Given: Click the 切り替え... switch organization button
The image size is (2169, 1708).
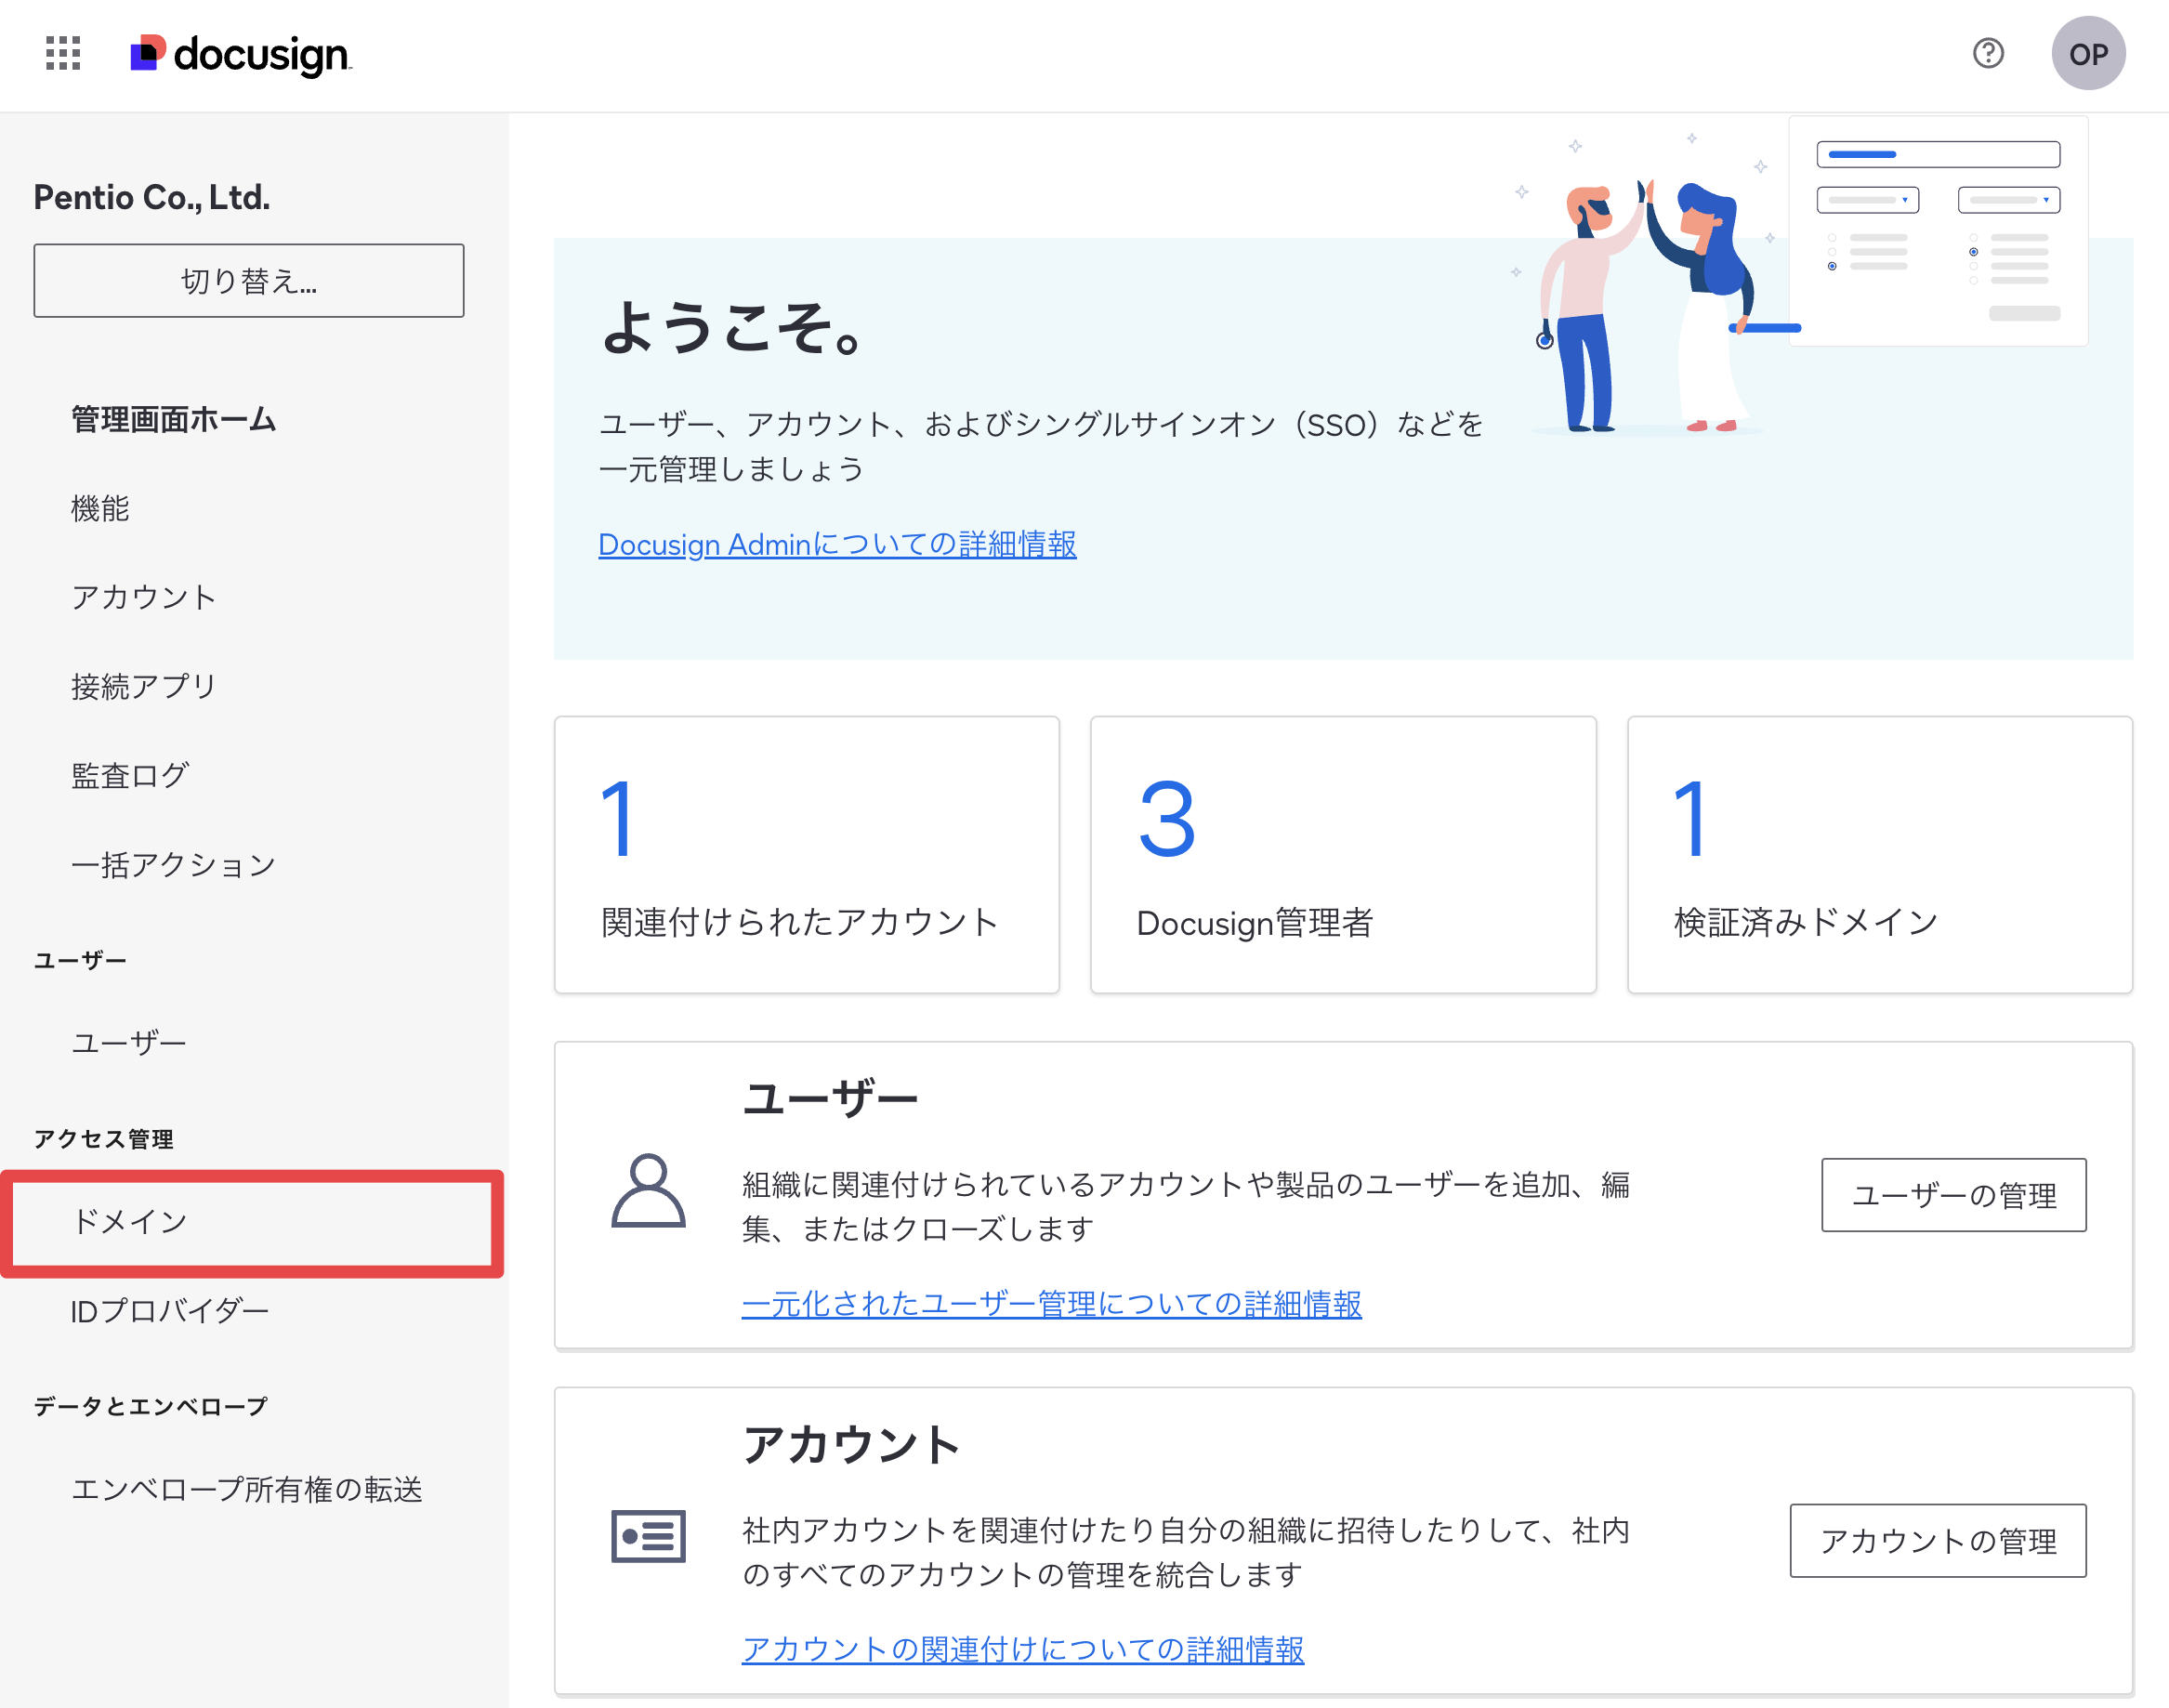Looking at the screenshot, I should point(249,281).
